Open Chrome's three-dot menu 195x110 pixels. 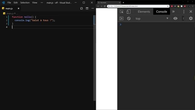coord(193,6)
